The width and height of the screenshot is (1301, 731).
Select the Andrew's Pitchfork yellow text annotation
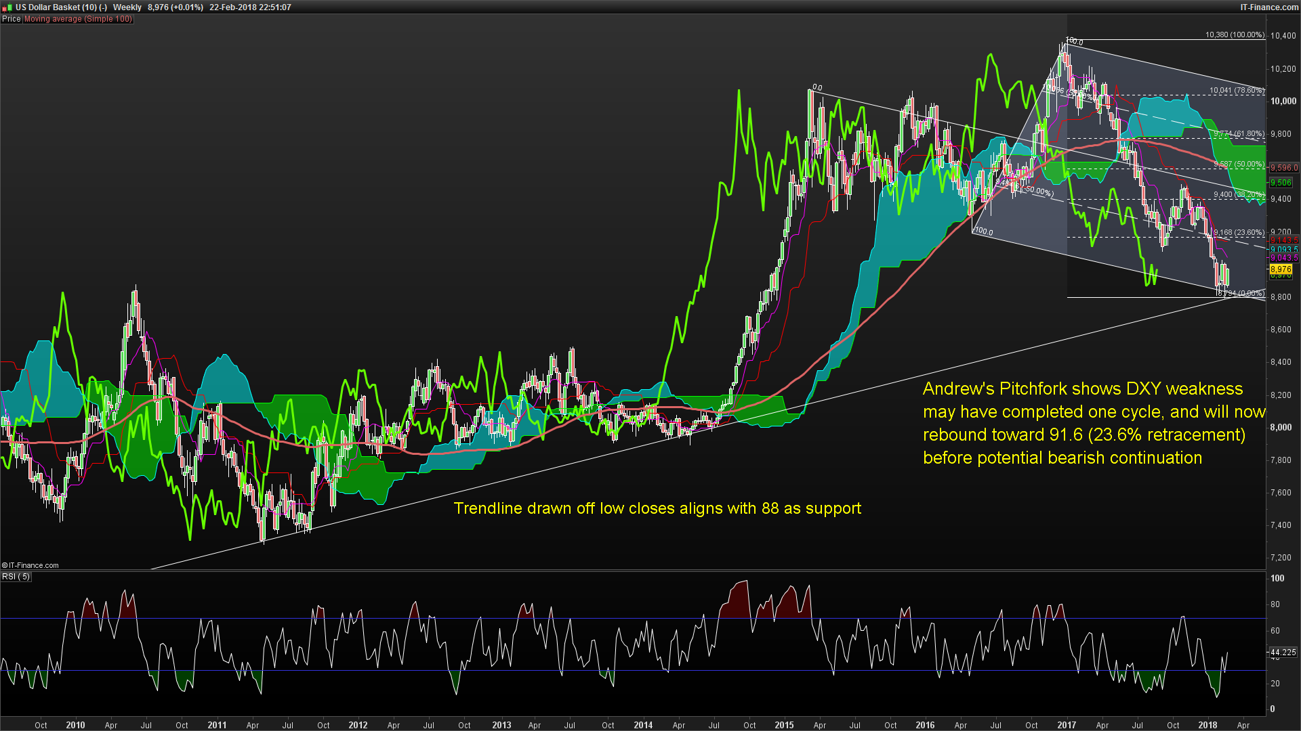pyautogui.click(x=1094, y=423)
